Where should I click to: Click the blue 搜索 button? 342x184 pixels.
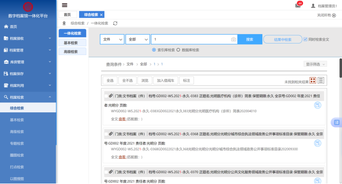[250, 40]
